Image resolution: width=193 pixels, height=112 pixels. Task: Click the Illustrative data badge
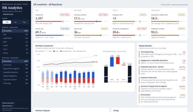(x=8, y=14)
